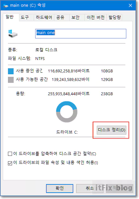
Task: Click the drive name field containing main one
Action: click(x=81, y=34)
